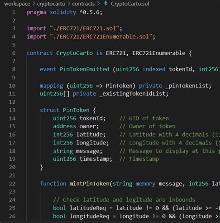Screen dimensions: 220x223
Task: Click the 'timestamp;' field on line 19
Action: pyautogui.click(x=96, y=159)
